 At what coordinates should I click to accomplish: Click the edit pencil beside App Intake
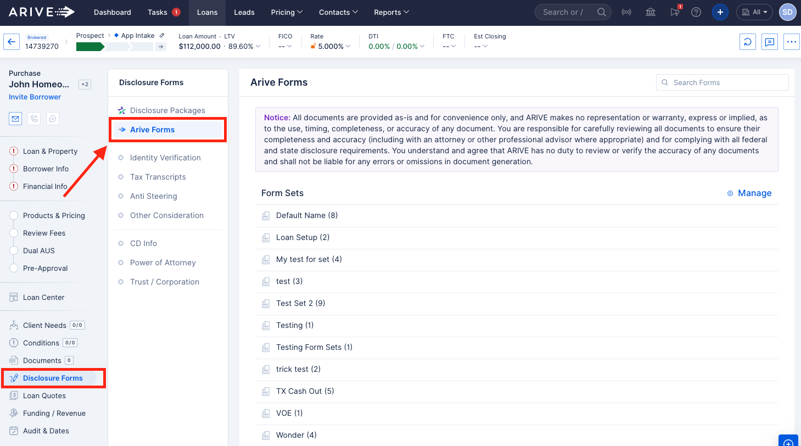coord(162,36)
